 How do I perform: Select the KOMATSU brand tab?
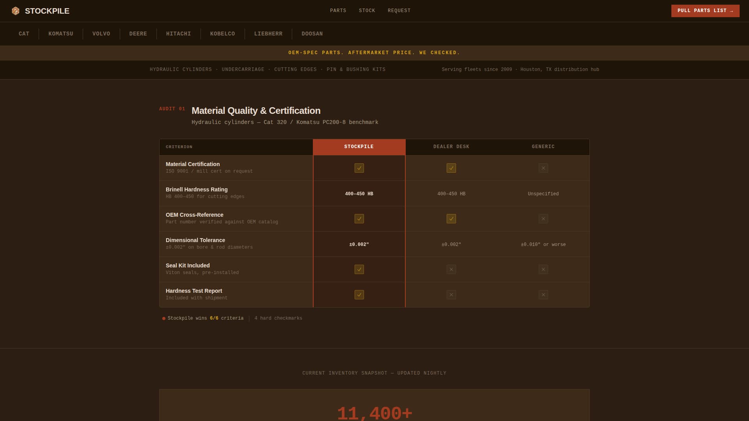coord(60,34)
